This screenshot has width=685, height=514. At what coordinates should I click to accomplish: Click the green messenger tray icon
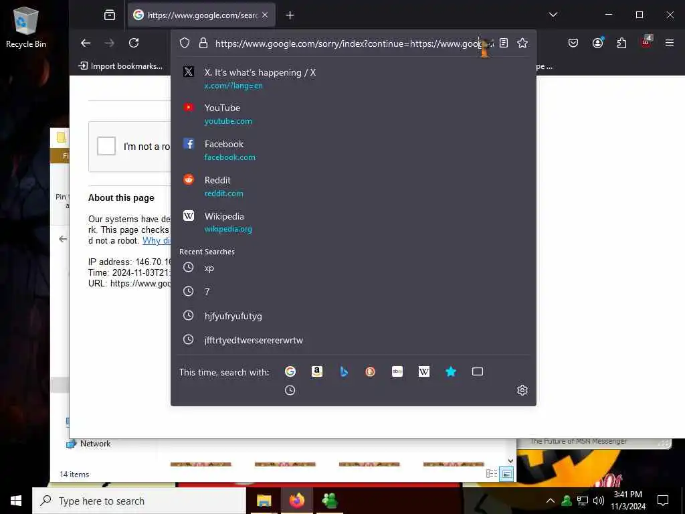567,501
